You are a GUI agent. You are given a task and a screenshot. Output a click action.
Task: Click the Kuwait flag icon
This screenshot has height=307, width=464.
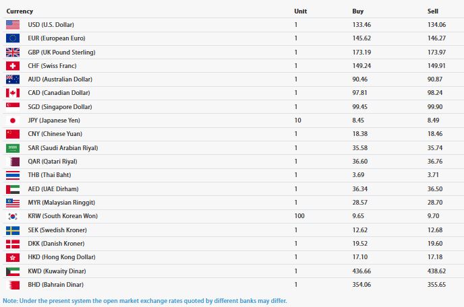click(13, 271)
